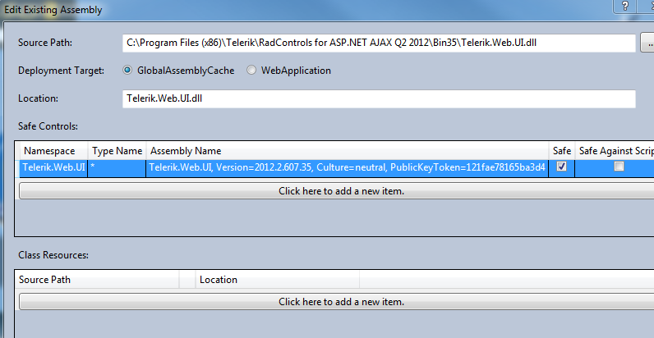Uncheck the Safe checkbox for Telerik.Web.UI
Viewport: 654px width, 338px height.
tap(561, 167)
